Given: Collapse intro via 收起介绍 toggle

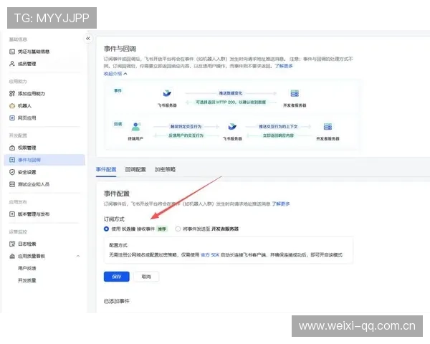Looking at the screenshot, I should pos(115,74).
